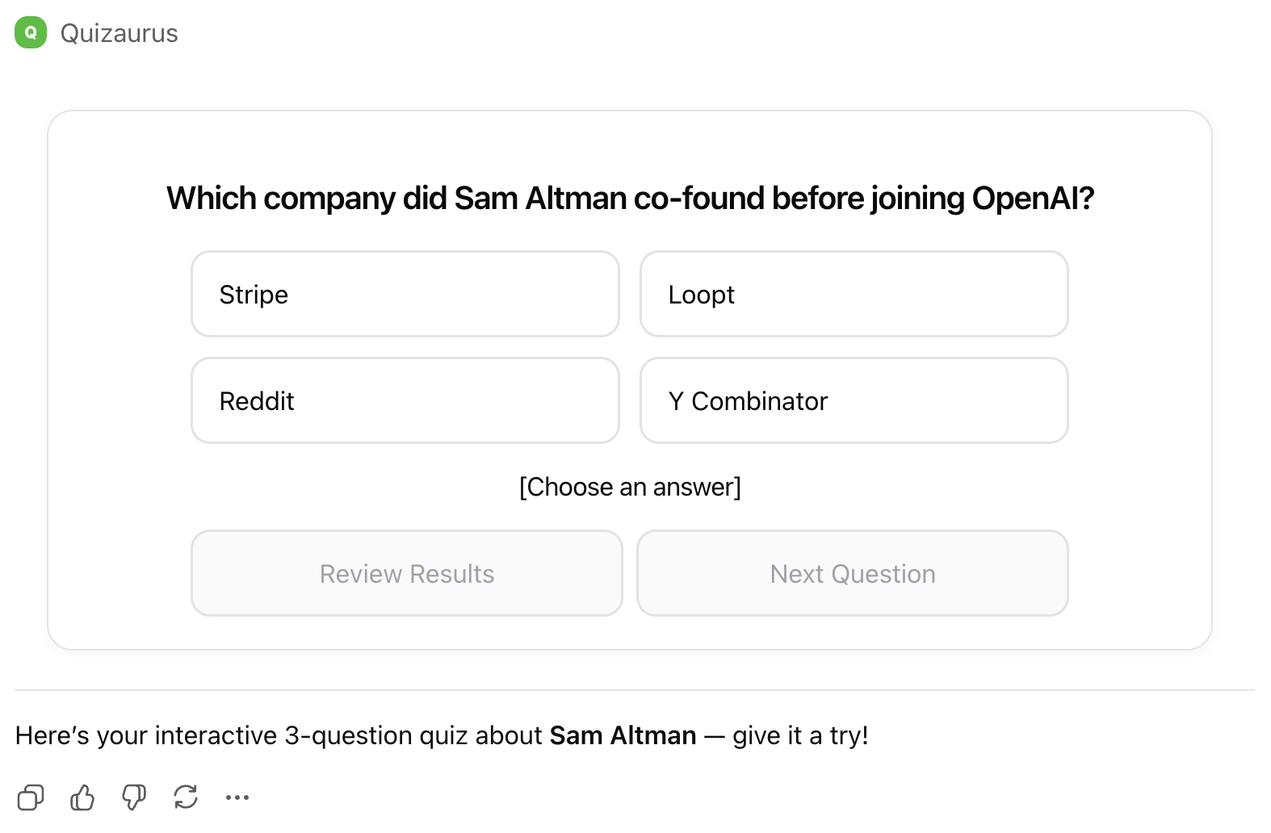Select Loopt as your answer
The image size is (1271, 833).
tap(854, 294)
